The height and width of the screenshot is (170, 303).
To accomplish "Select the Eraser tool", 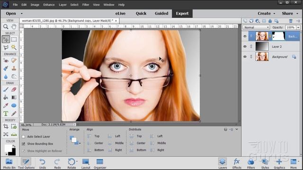I will [14, 89].
